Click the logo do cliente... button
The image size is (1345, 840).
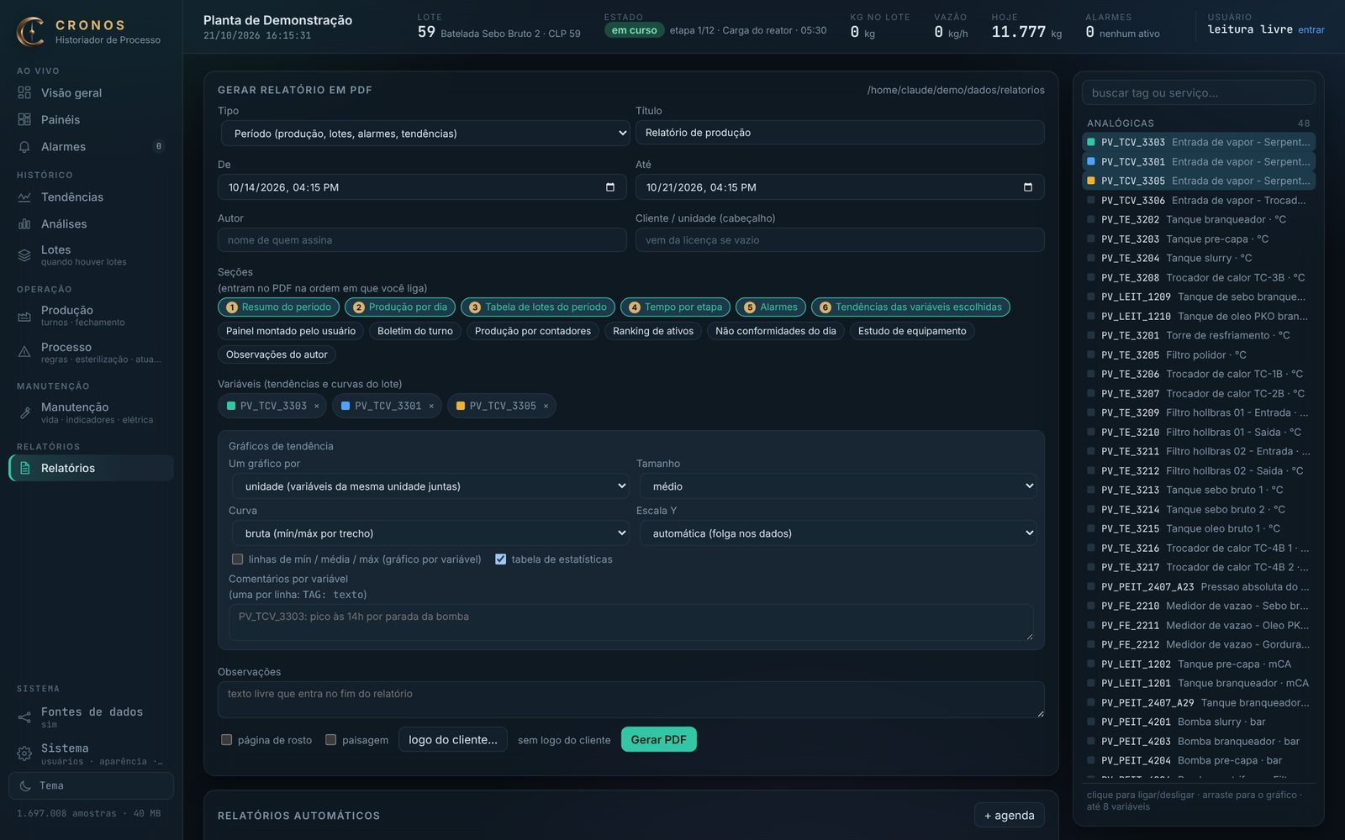pyautogui.click(x=453, y=740)
